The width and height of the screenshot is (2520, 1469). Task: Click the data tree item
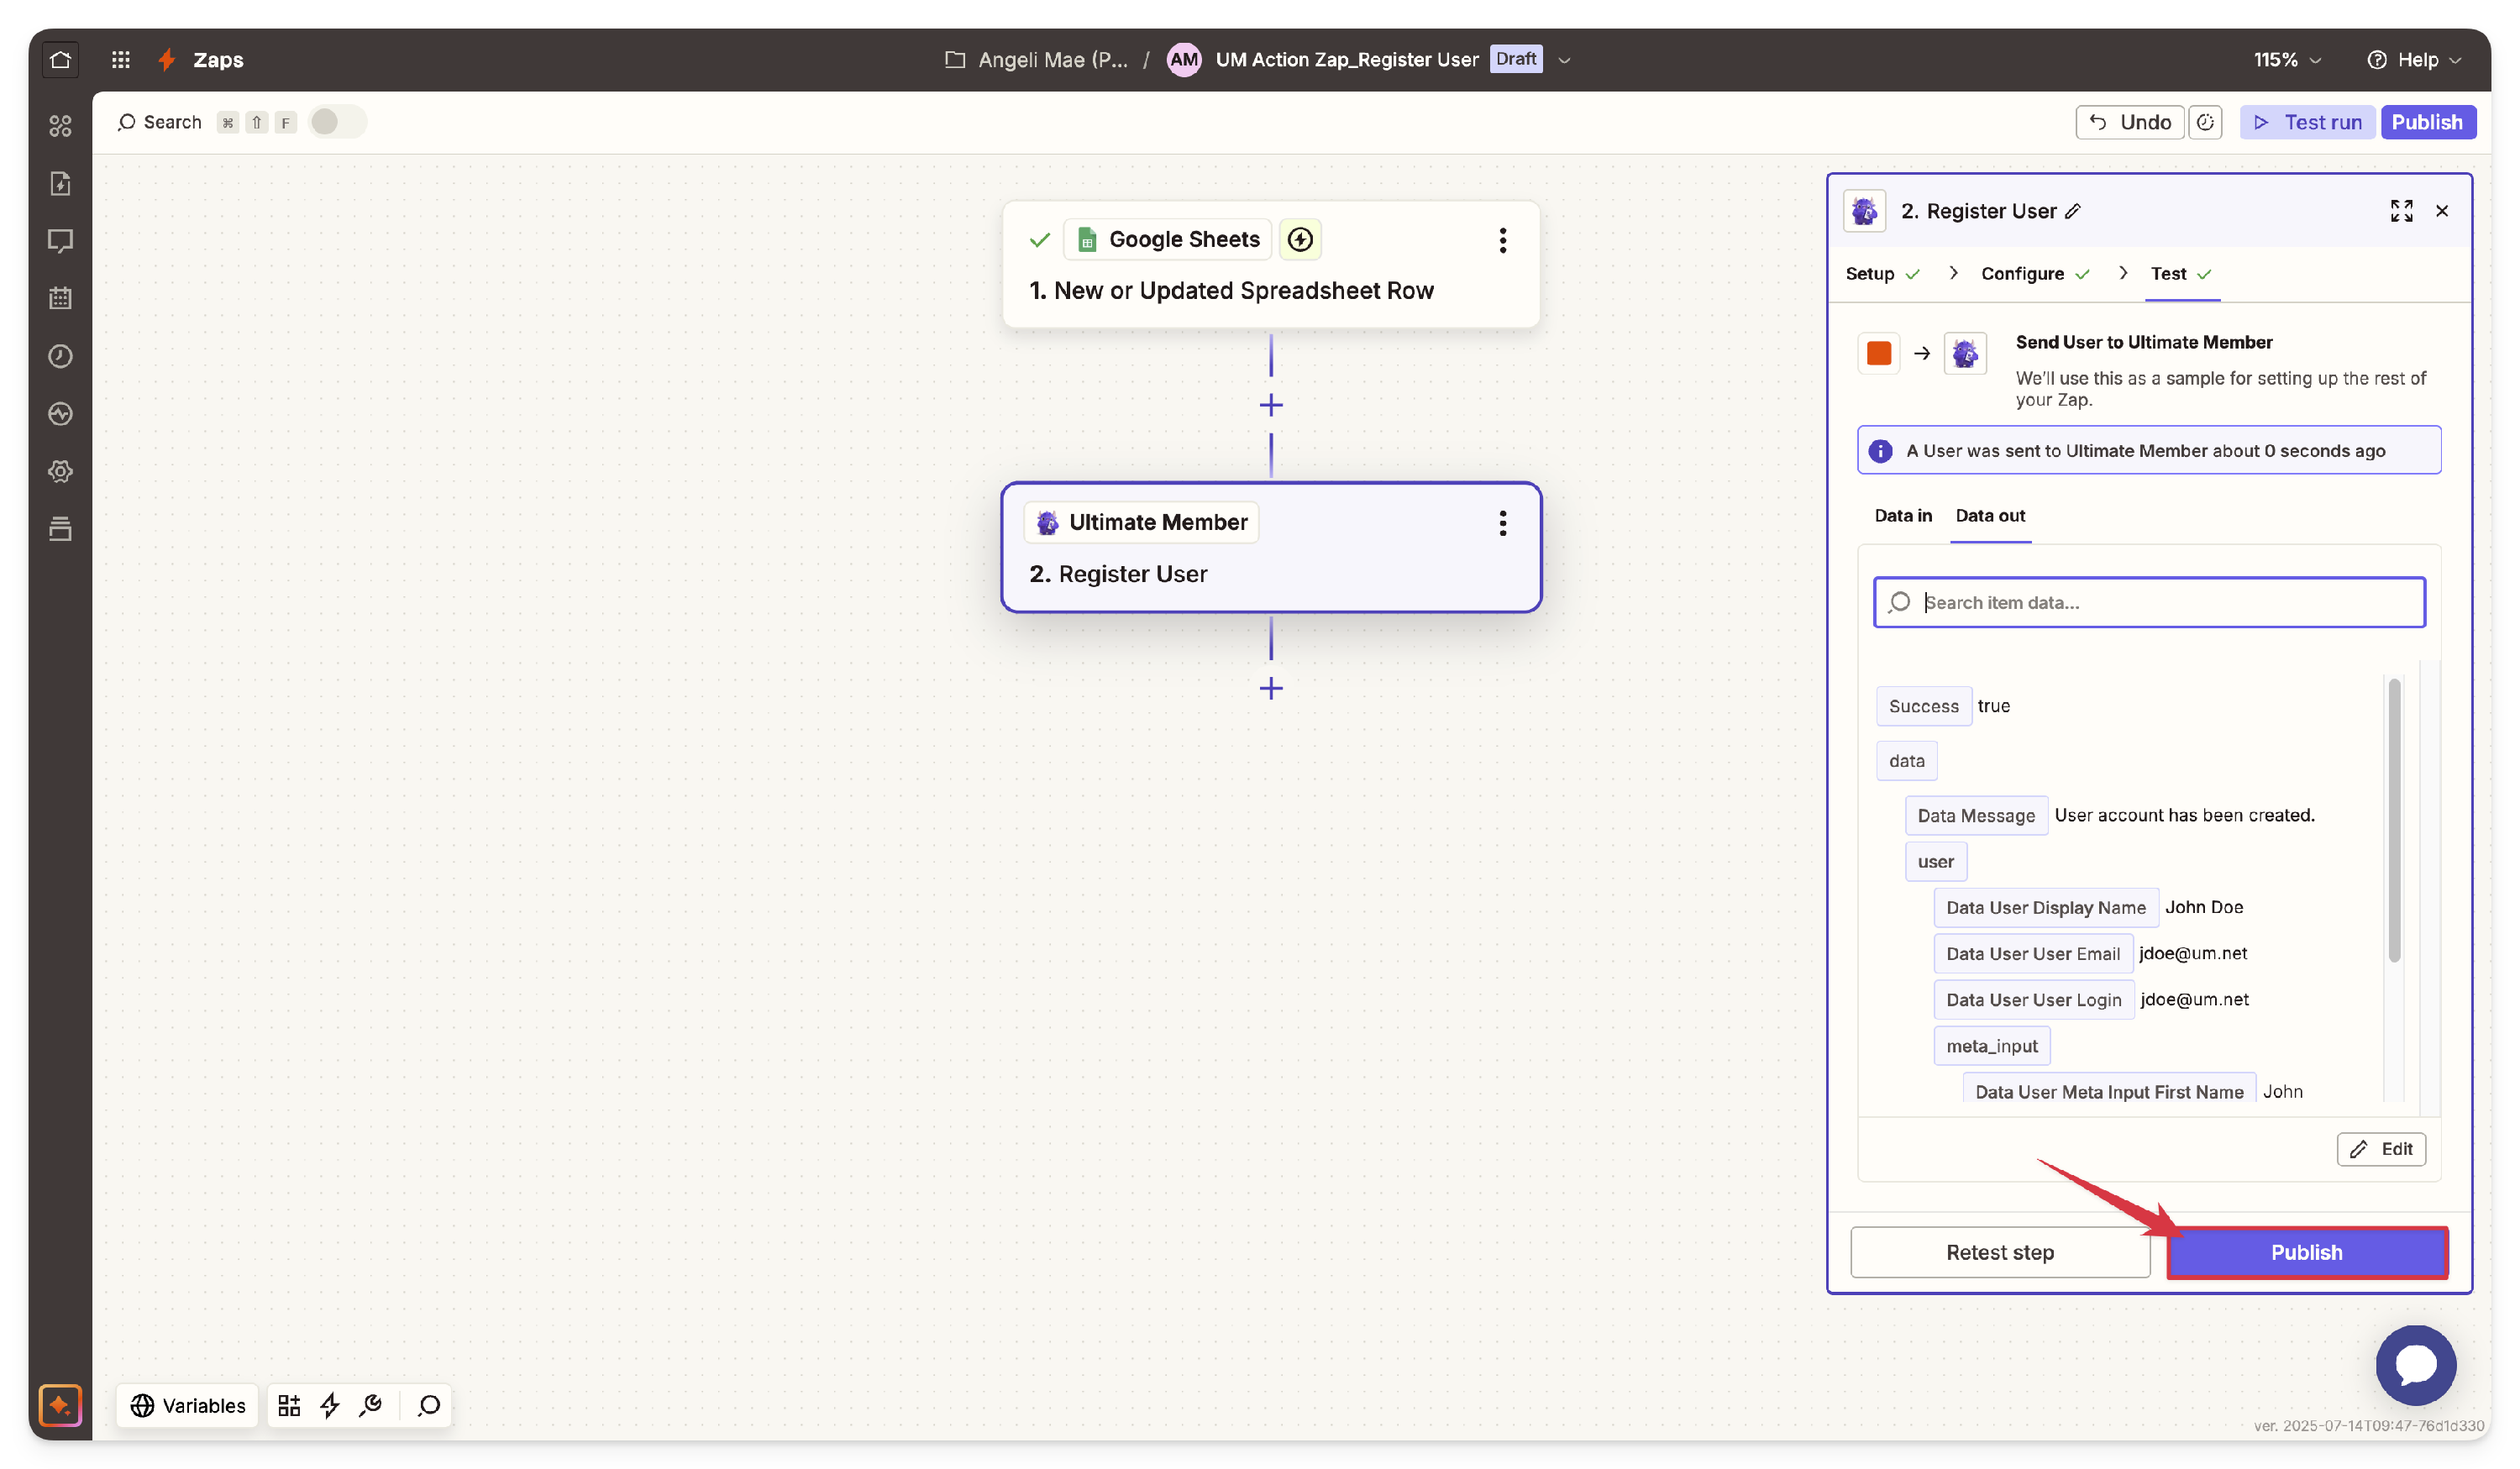pyautogui.click(x=1907, y=761)
